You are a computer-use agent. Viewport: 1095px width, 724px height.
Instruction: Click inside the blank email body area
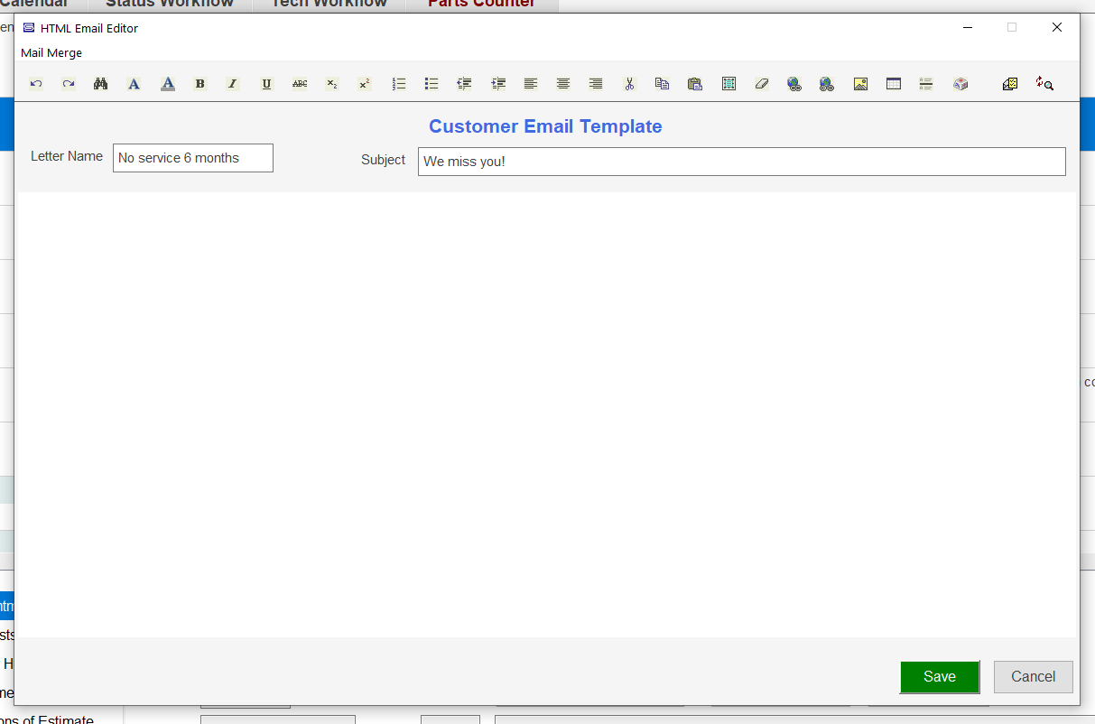tap(547, 415)
